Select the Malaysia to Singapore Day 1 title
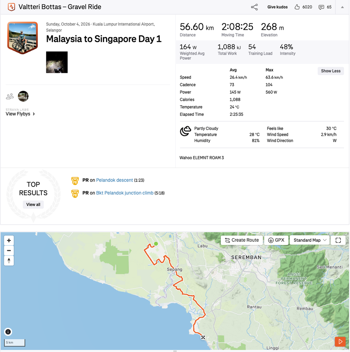350x352 pixels. (104, 39)
